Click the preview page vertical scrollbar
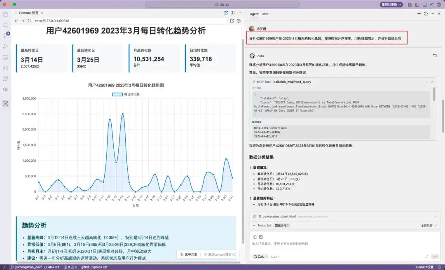 [243, 141]
